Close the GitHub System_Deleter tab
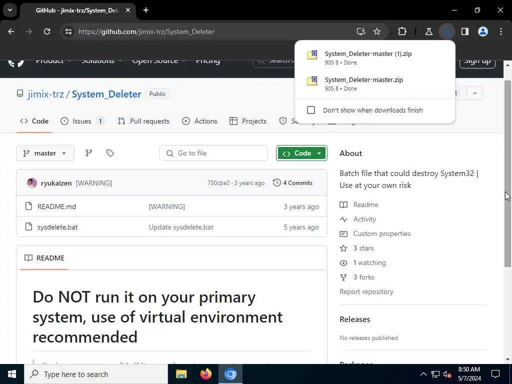Image resolution: width=512 pixels, height=384 pixels. click(128, 10)
